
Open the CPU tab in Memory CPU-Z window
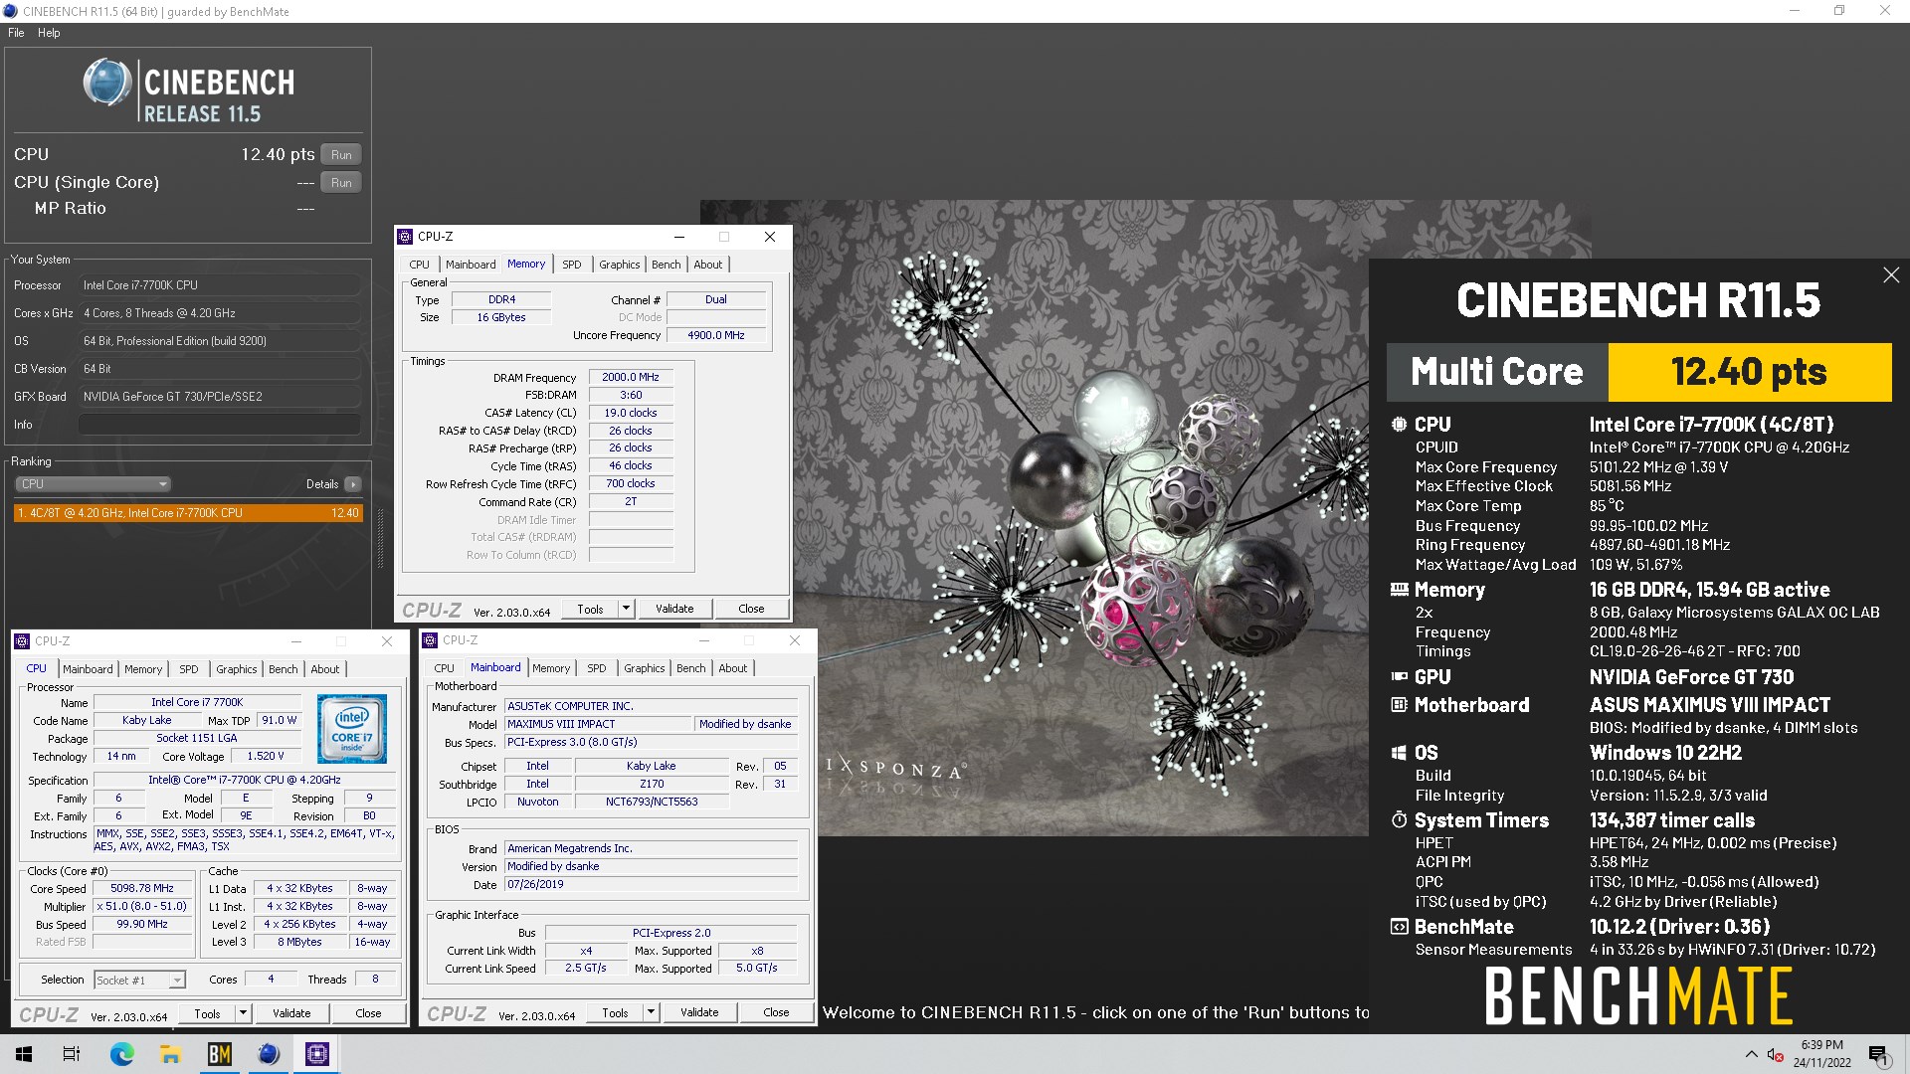(x=419, y=265)
